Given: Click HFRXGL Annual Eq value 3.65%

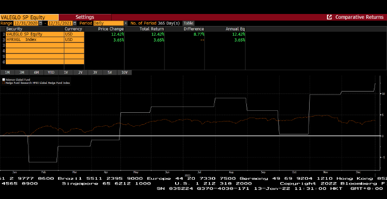Looking at the screenshot, I should point(239,40).
